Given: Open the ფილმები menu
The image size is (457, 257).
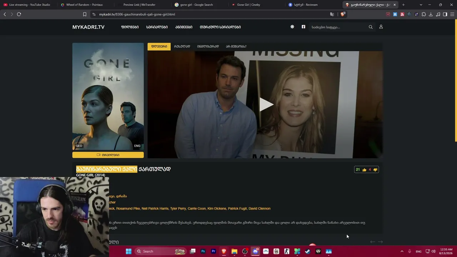Looking at the screenshot, I should pyautogui.click(x=130, y=27).
